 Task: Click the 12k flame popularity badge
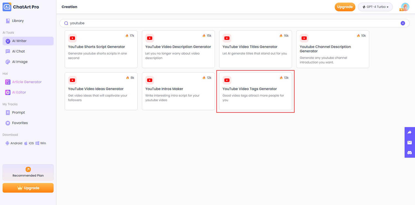point(207,78)
